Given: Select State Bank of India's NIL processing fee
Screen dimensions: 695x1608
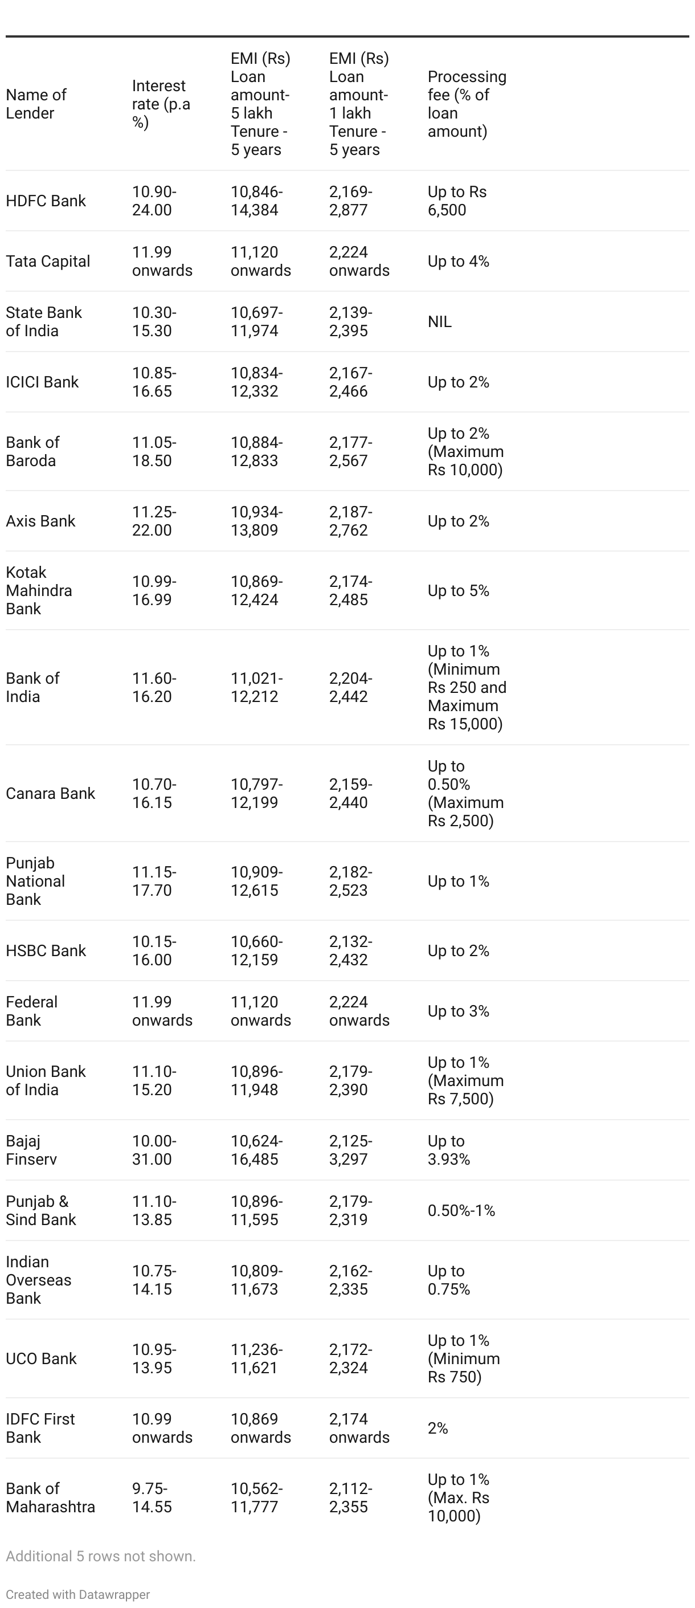Looking at the screenshot, I should click(439, 321).
